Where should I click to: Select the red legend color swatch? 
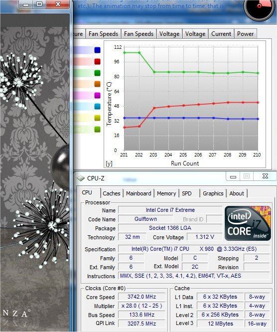[x=97, y=62]
